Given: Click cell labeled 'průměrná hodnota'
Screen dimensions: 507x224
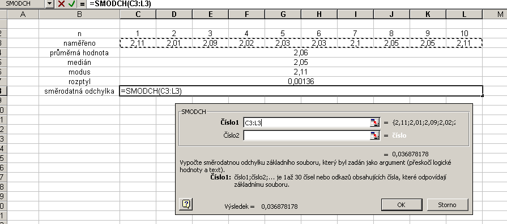Looking at the screenshot, I should pyautogui.click(x=79, y=53).
